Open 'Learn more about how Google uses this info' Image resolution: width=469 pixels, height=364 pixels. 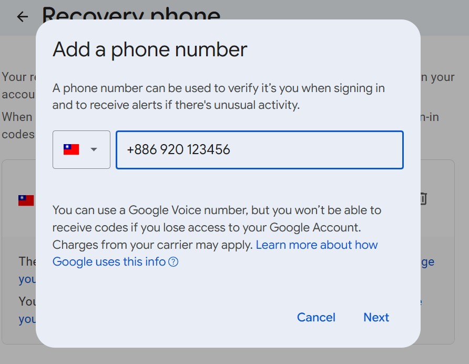tap(317, 245)
